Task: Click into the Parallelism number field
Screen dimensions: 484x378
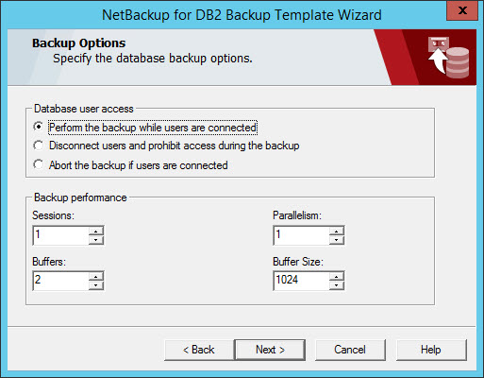Action: (301, 235)
